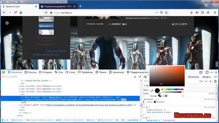Toggle the .cls class panel
219x123 pixels.
tap(206, 81)
